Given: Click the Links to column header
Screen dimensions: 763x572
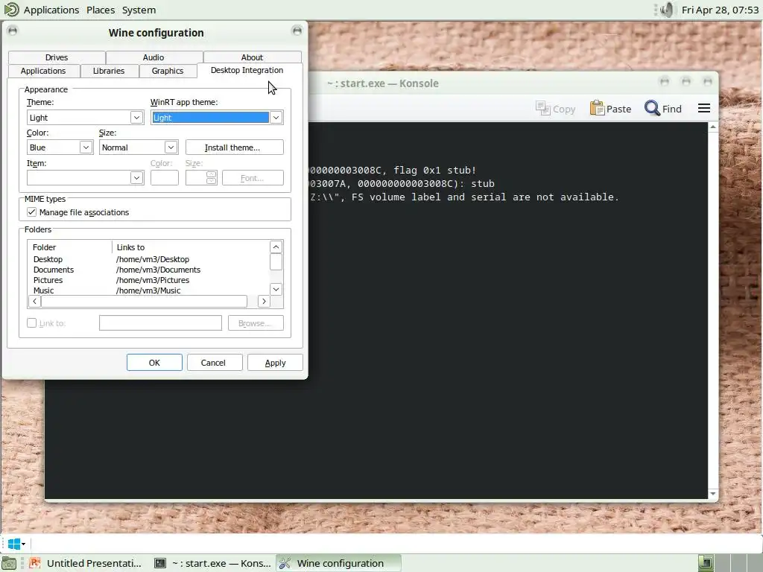Looking at the screenshot, I should point(191,247).
